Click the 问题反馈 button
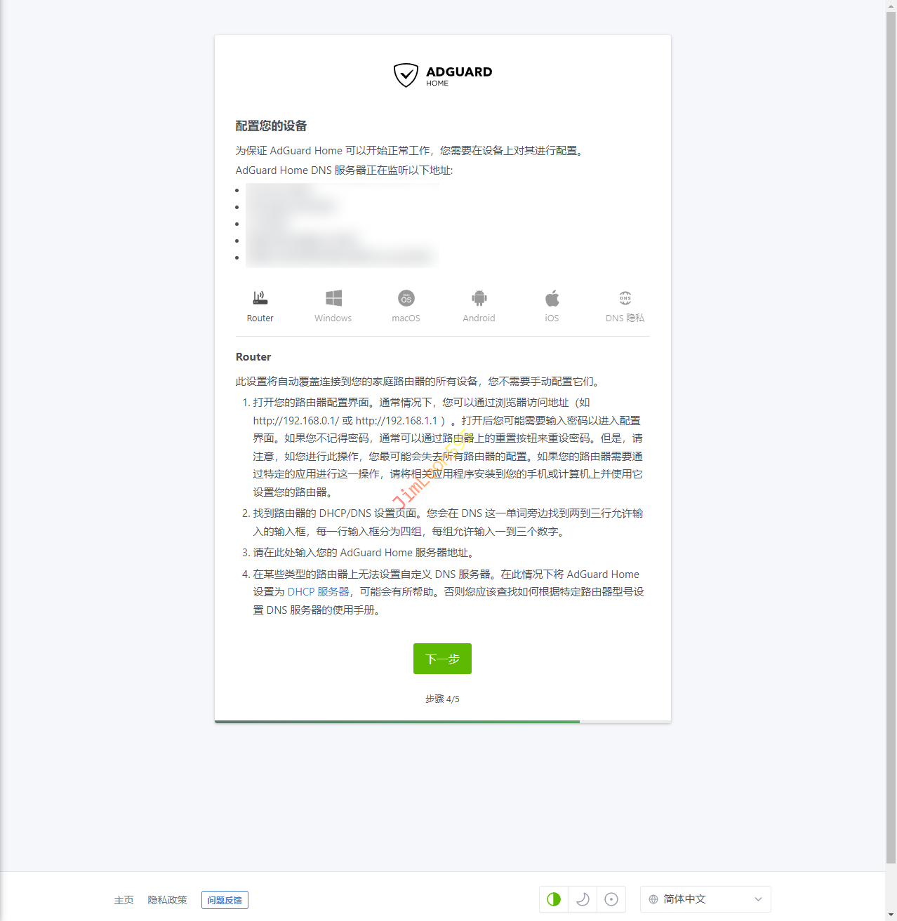Screen dimensions: 897x921 pyautogui.click(x=225, y=900)
